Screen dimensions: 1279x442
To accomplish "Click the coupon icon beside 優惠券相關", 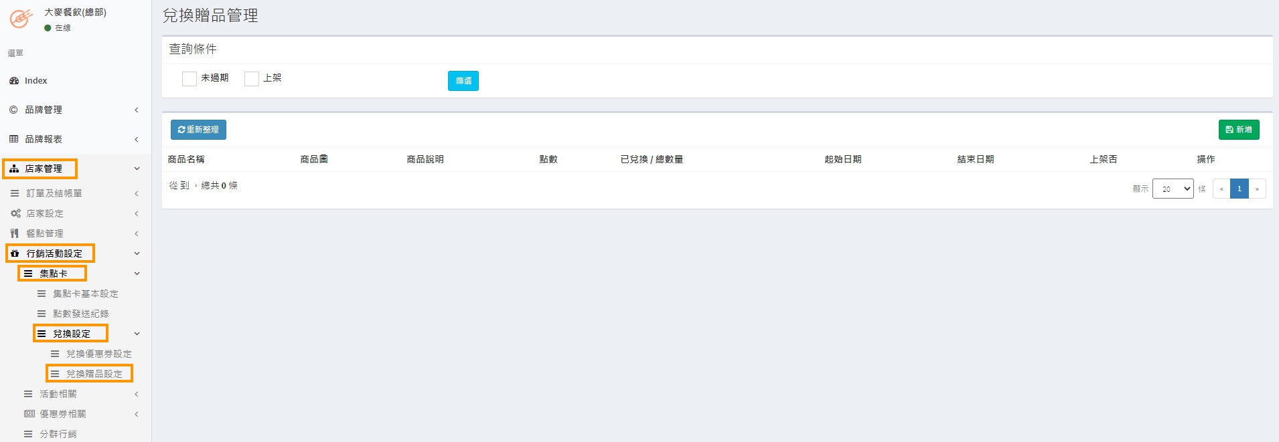I will 29,414.
